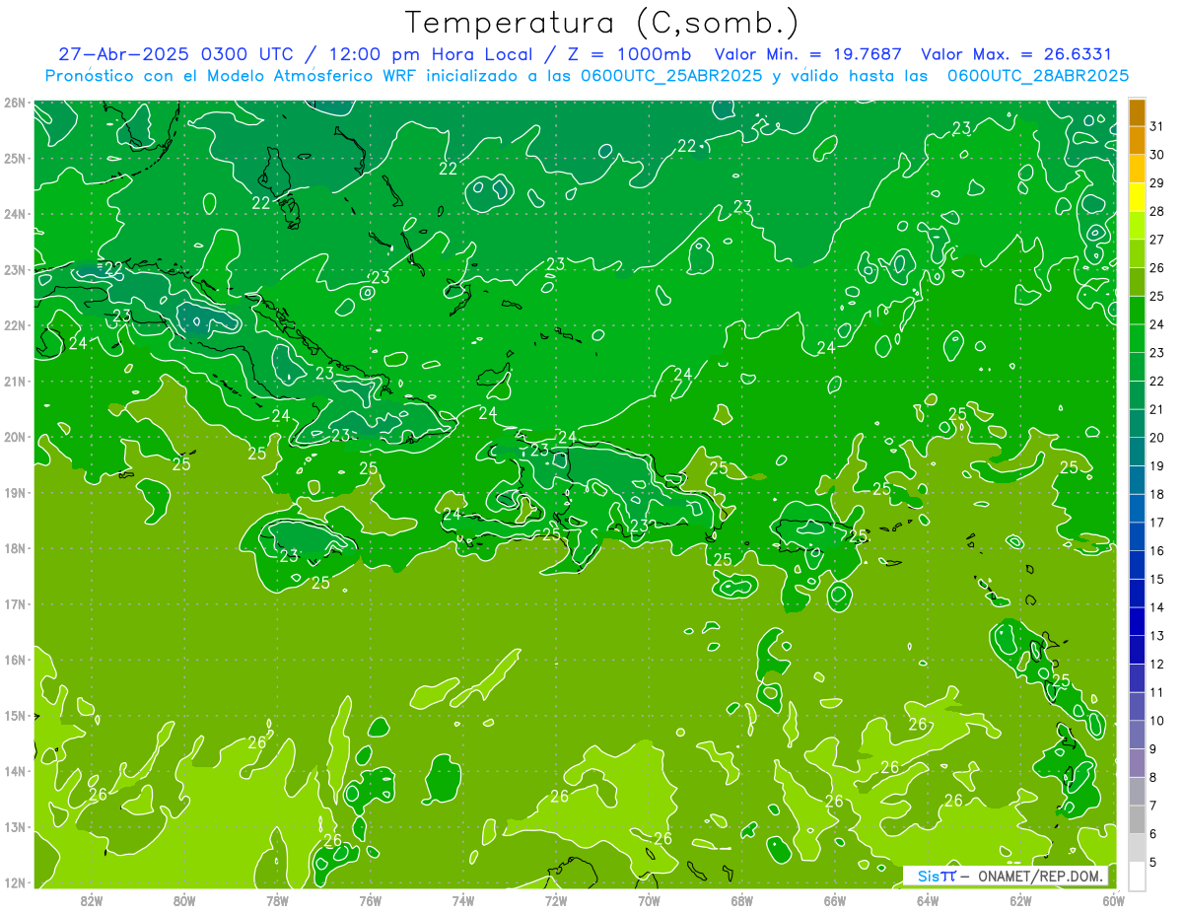Click the "60W" longitude axis label
The height and width of the screenshot is (914, 1183).
click(1114, 900)
